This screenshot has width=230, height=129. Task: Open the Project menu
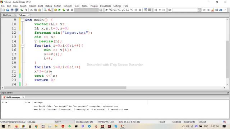coord(32,6)
